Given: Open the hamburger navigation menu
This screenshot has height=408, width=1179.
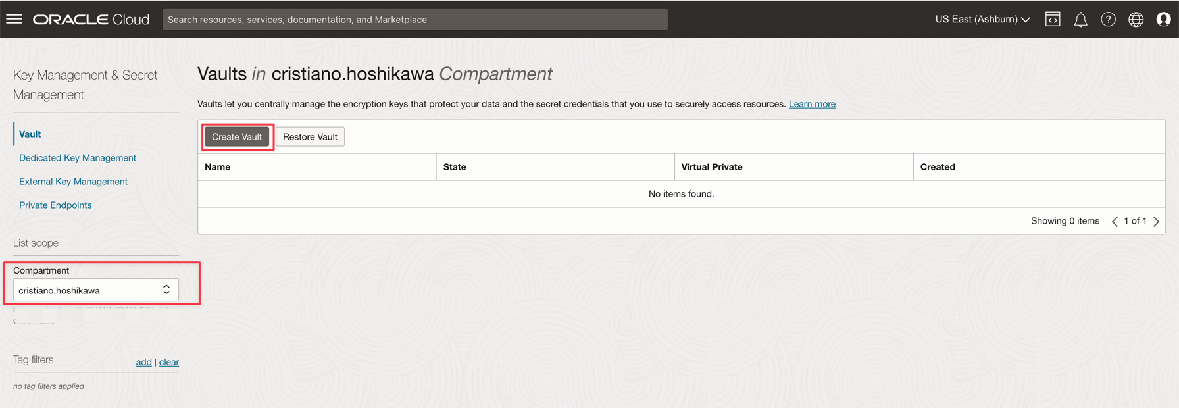Looking at the screenshot, I should coord(14,19).
